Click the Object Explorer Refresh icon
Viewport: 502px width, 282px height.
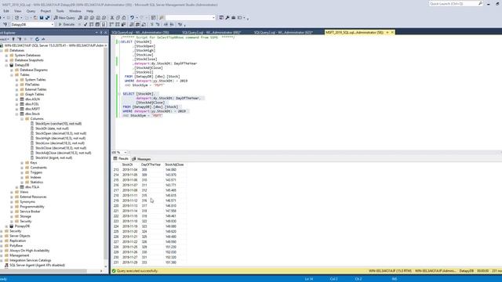37,39
